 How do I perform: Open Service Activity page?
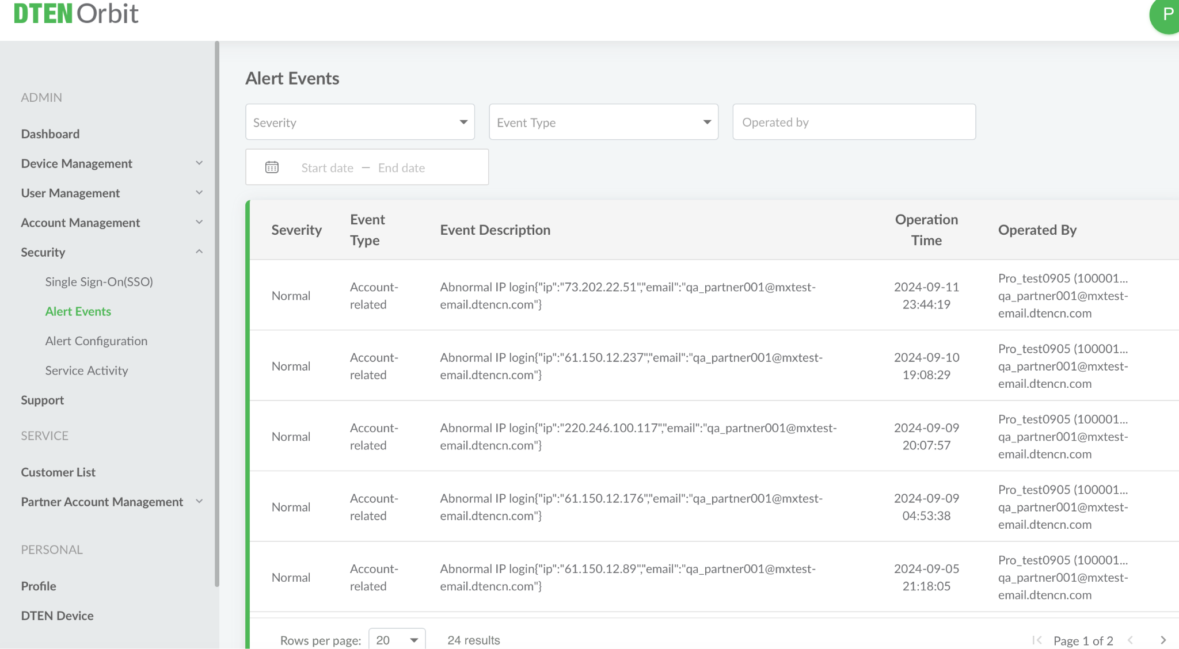[86, 371]
